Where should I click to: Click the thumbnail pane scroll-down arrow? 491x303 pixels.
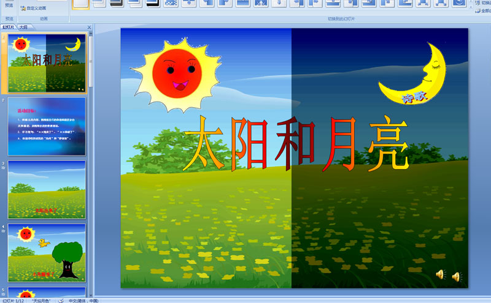click(91, 295)
